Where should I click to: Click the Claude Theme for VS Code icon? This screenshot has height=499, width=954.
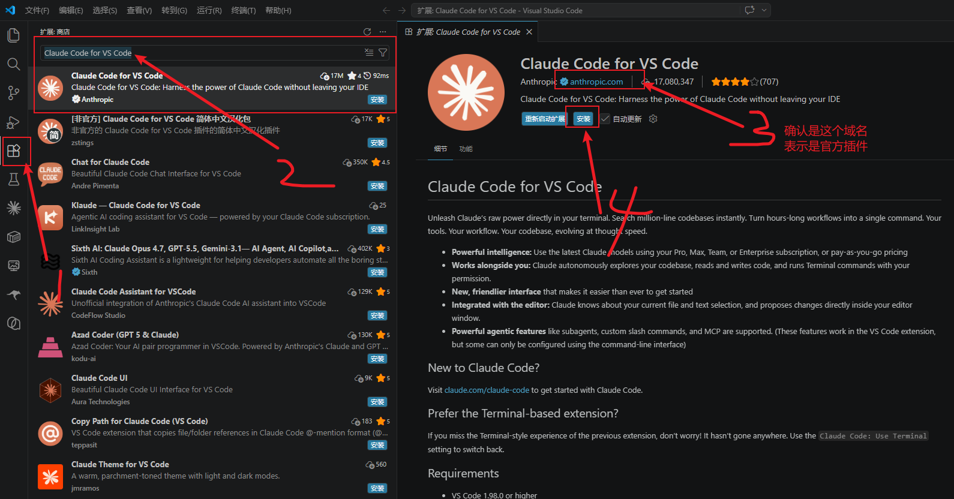[50, 476]
